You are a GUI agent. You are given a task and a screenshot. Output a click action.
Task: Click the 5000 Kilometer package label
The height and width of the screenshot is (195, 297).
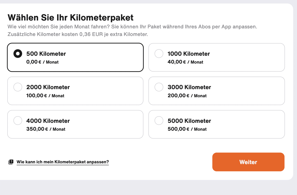[x=189, y=121]
